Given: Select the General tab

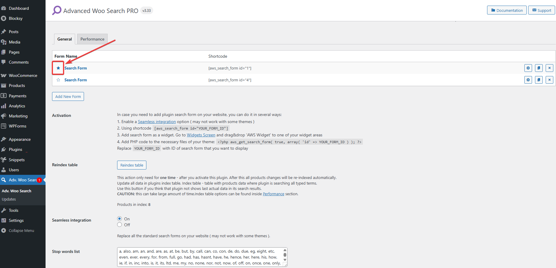Looking at the screenshot, I should point(64,39).
